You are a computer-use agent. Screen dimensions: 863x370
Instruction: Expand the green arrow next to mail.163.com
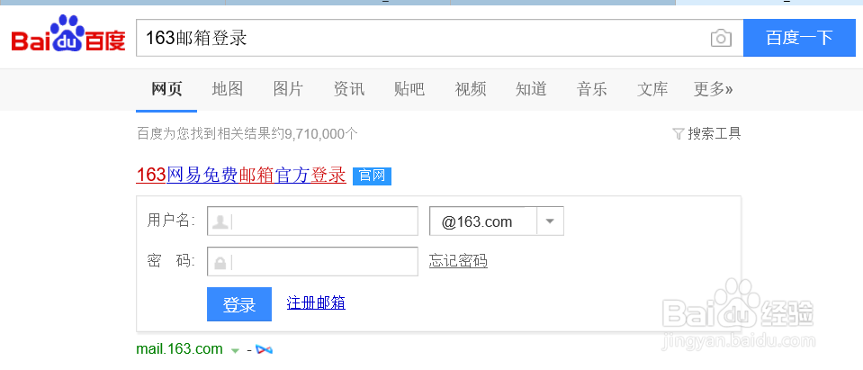click(235, 350)
